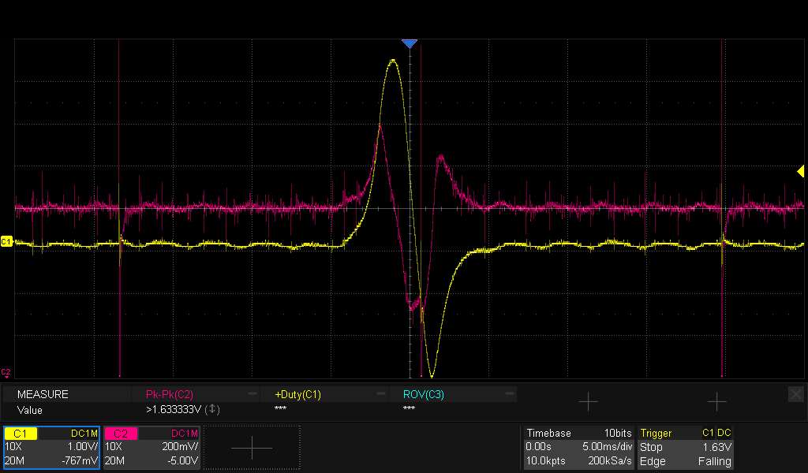Select the Pk-Pk(C2) measurement header
808x473 pixels.
click(170, 394)
